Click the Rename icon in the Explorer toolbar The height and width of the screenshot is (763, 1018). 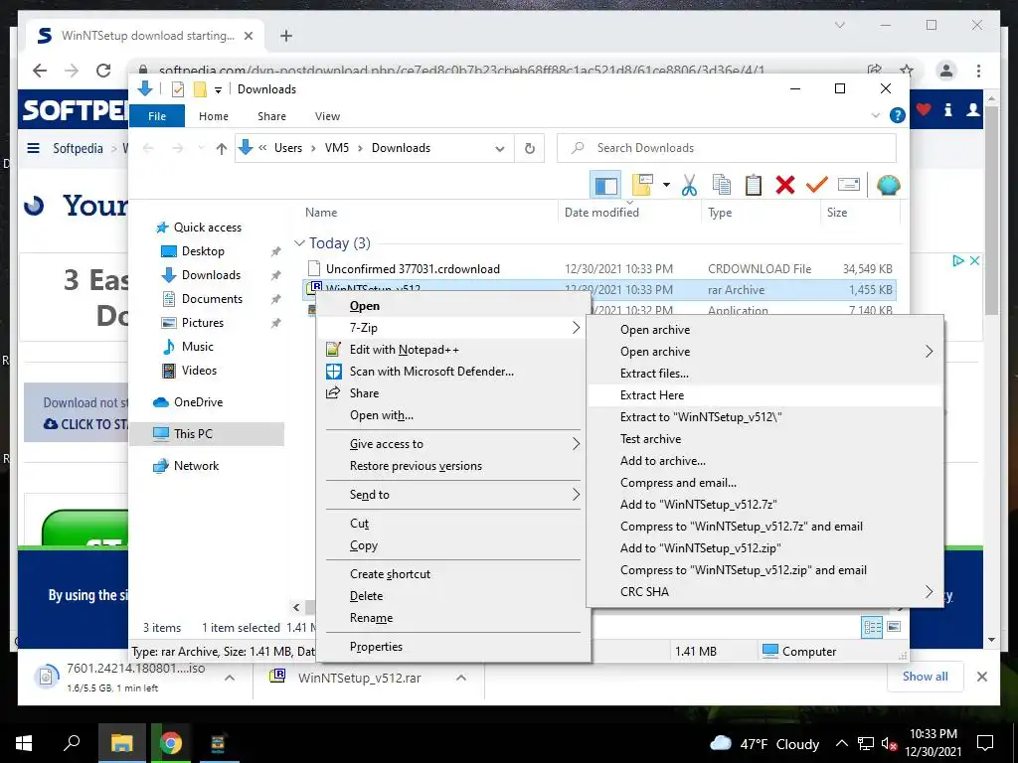pyautogui.click(x=849, y=186)
